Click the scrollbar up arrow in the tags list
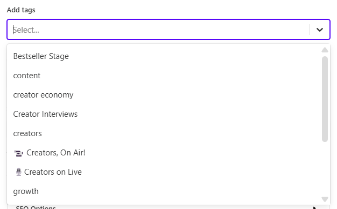Screen dimensions: 337x209 pos(325,50)
